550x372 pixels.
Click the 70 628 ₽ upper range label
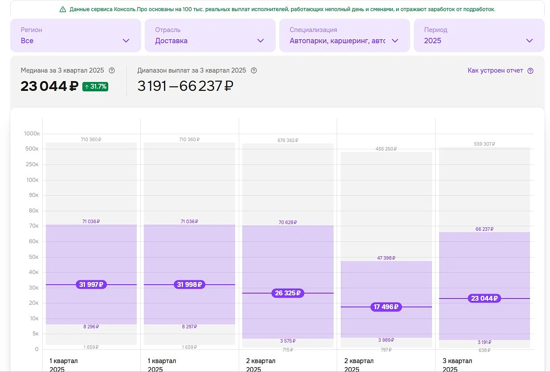click(288, 222)
